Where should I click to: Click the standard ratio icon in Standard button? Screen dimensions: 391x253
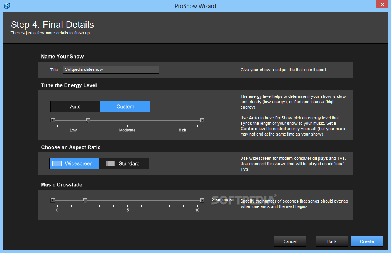click(110, 163)
